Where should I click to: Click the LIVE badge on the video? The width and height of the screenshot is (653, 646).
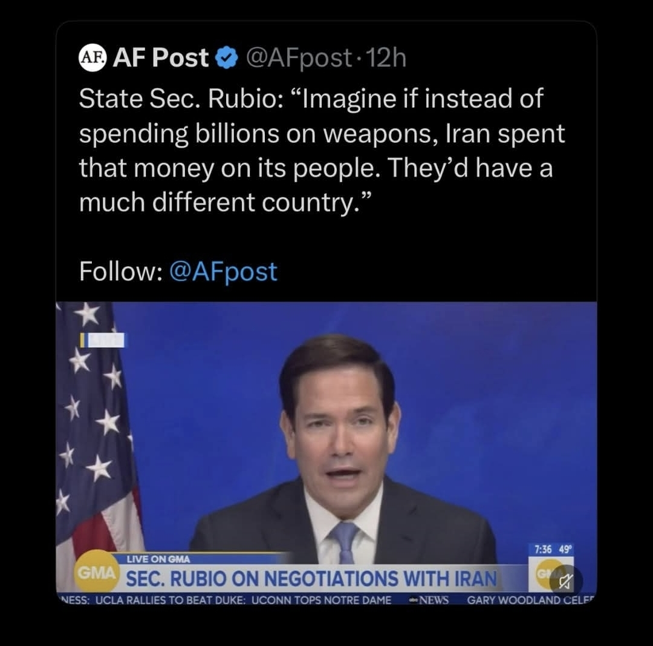103,340
